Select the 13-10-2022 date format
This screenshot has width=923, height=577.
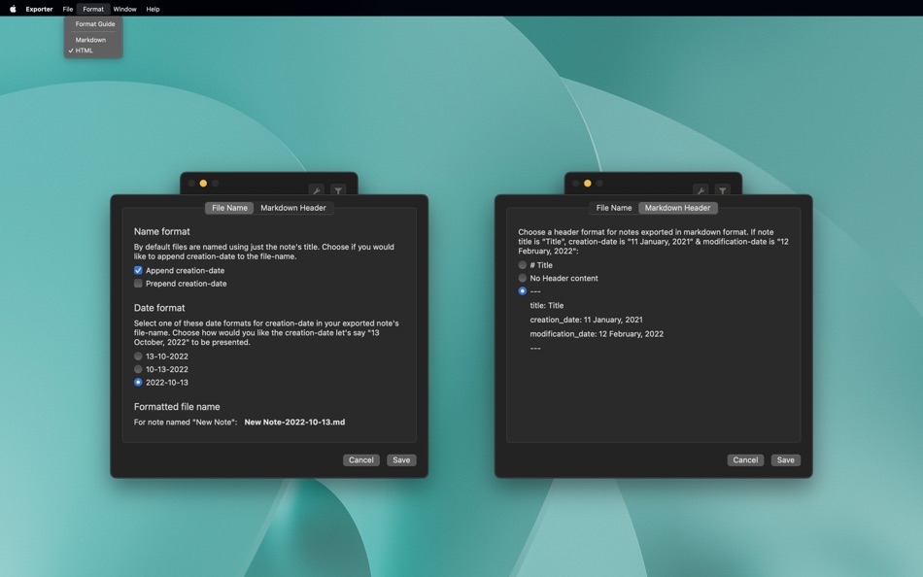[x=138, y=356]
